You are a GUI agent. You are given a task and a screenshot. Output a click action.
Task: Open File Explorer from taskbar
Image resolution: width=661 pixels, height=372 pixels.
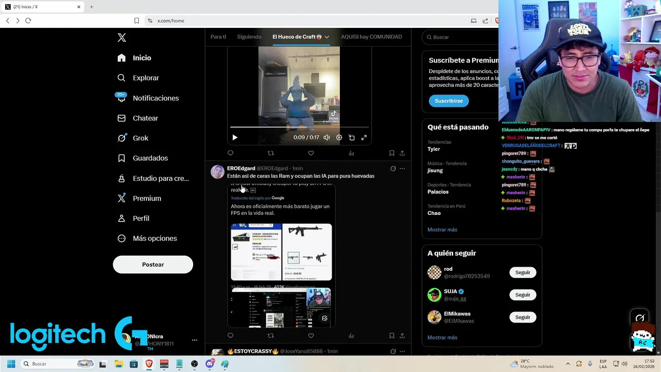(x=118, y=364)
